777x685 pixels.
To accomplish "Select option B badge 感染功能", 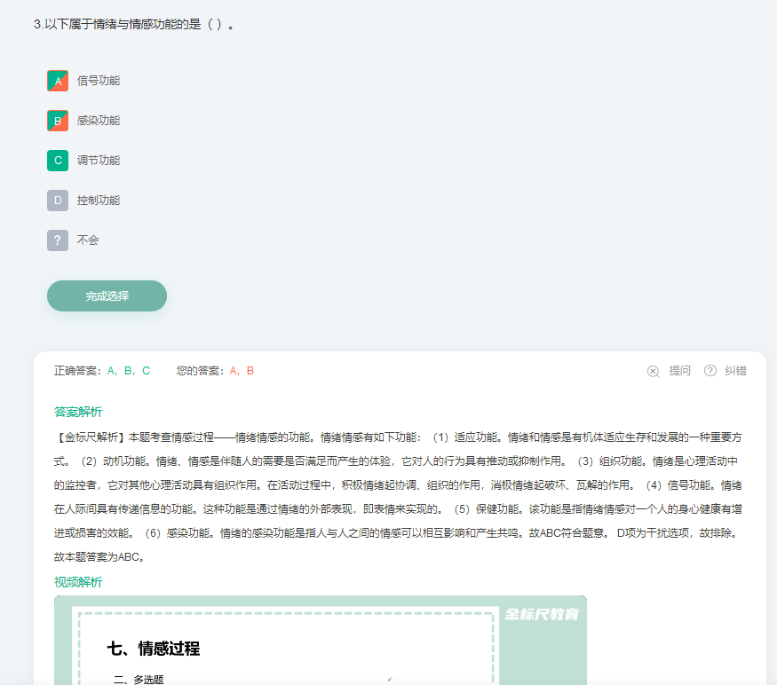I will (x=58, y=121).
